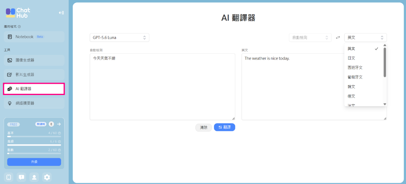Click the 高级 usage progress bar
406x184 pixels.
(x=34, y=145)
